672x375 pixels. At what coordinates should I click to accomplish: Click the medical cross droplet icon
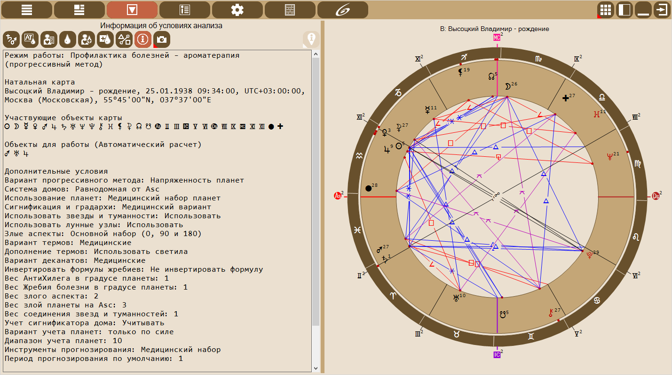(x=105, y=40)
